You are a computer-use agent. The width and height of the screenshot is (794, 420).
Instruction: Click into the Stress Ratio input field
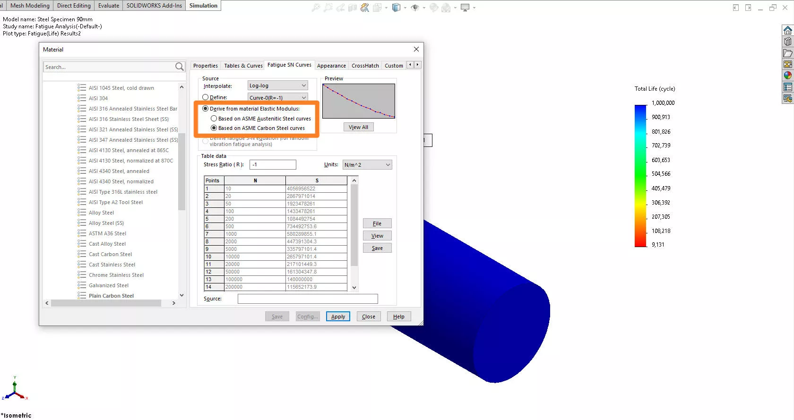pyautogui.click(x=273, y=165)
